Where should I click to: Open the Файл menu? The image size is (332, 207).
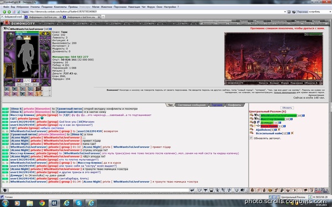pyautogui.click(x=6, y=7)
